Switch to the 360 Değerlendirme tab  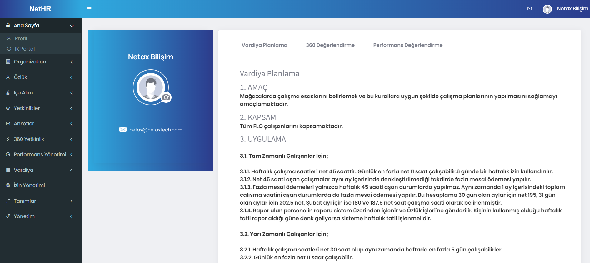click(330, 45)
